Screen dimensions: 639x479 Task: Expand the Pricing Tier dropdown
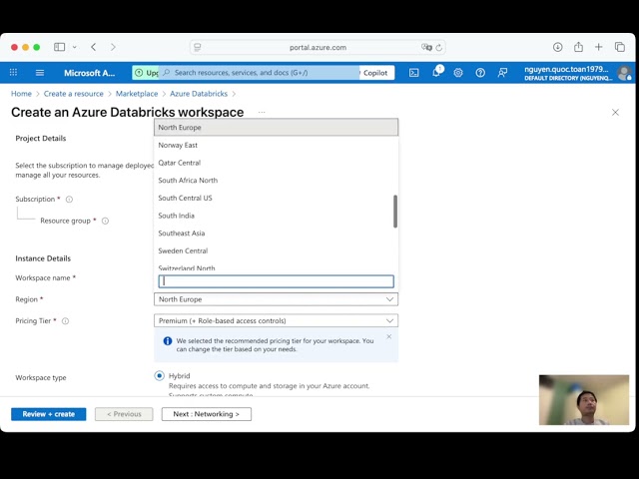point(276,320)
